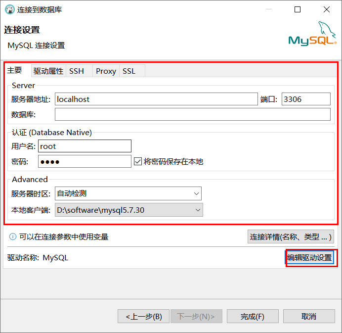Viewport: 342px width, 333px height.
Task: Click the 连接设置 heading
Action: click(22, 30)
